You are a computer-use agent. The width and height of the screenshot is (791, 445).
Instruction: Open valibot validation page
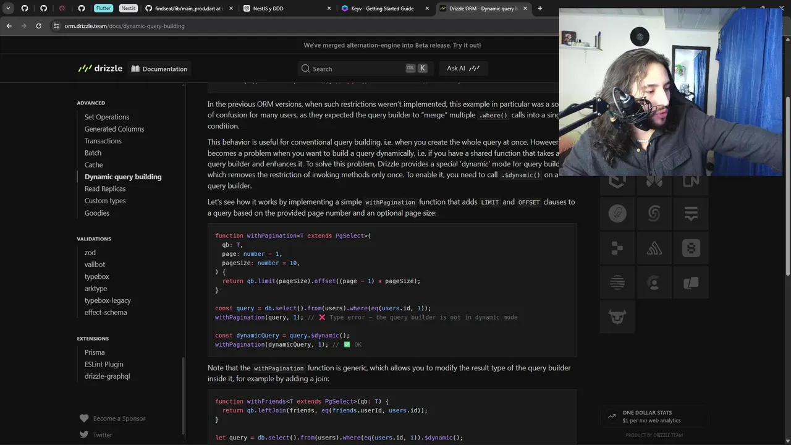pyautogui.click(x=95, y=265)
